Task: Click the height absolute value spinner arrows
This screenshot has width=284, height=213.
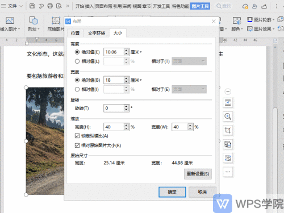Action: coord(126,52)
